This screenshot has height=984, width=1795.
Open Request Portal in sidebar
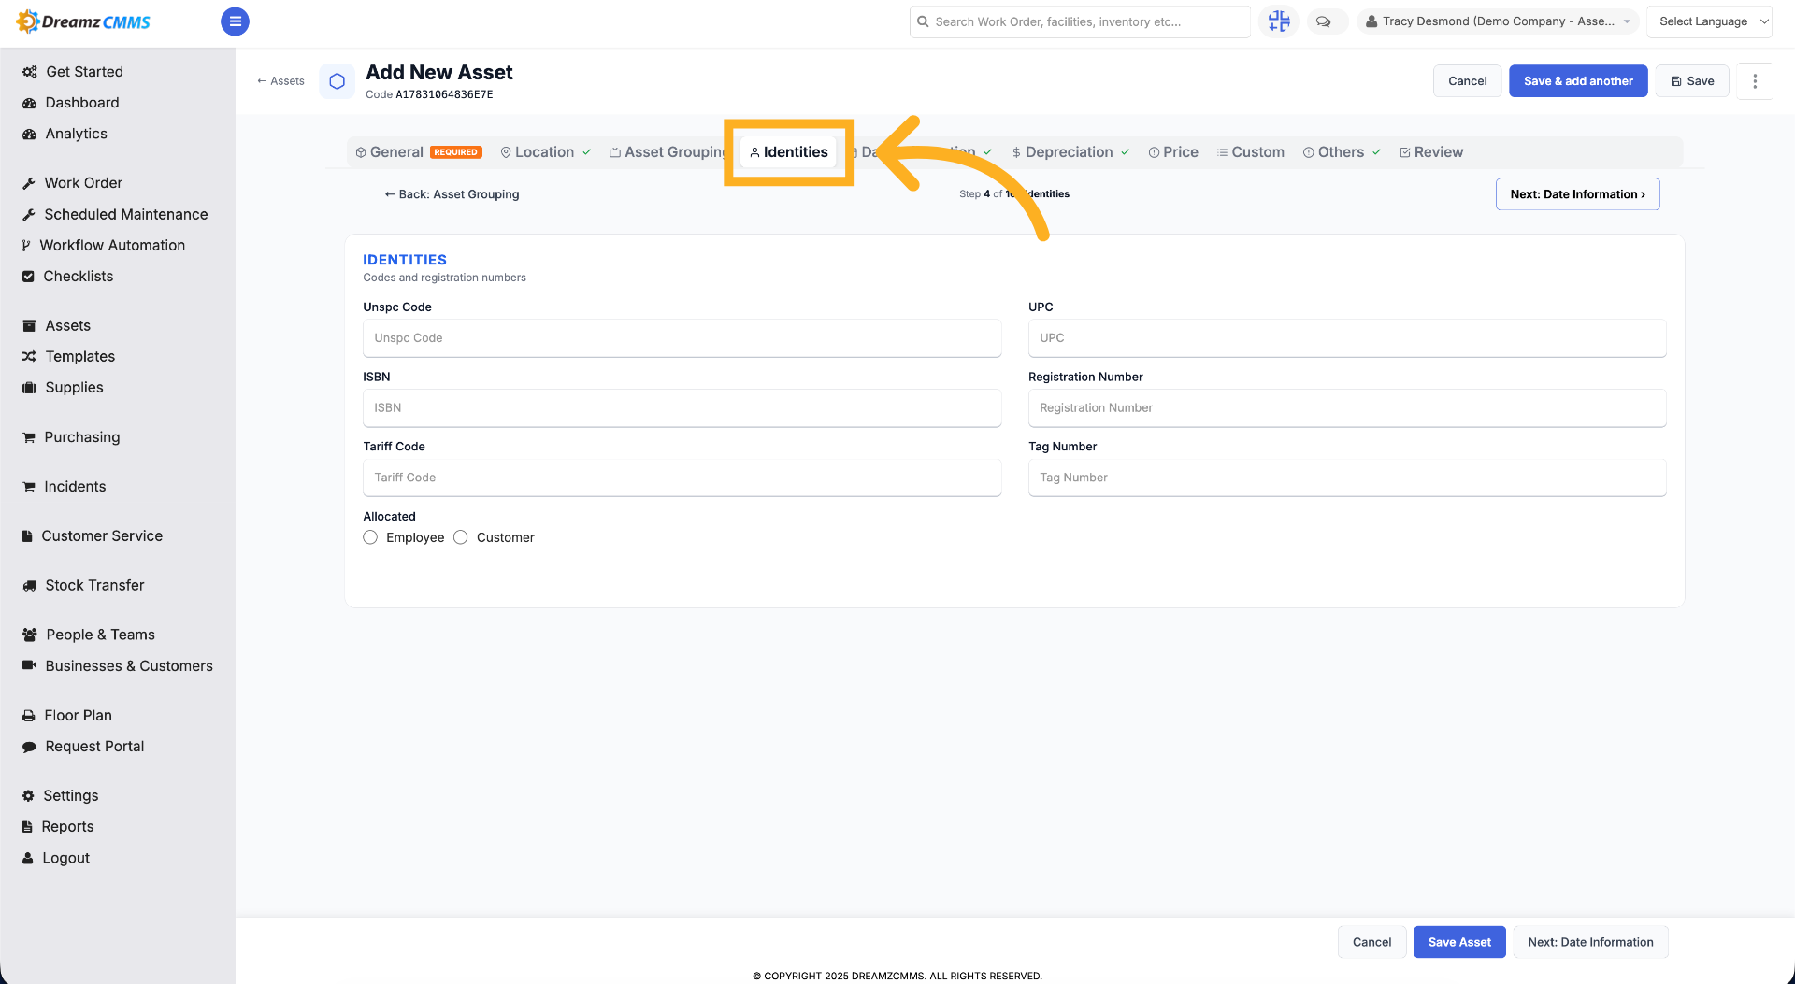coord(83,747)
